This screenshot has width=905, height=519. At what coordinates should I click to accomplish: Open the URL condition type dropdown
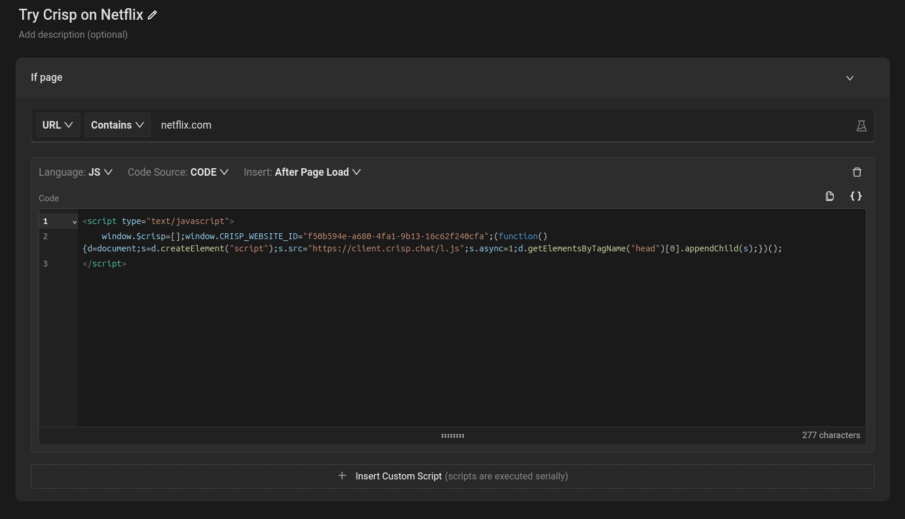(x=58, y=125)
